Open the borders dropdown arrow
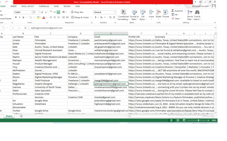The width and height of the screenshot is (227, 141). tap(33, 17)
